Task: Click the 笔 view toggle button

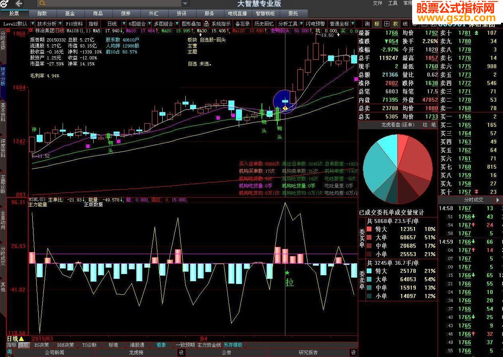Action: 433,125
